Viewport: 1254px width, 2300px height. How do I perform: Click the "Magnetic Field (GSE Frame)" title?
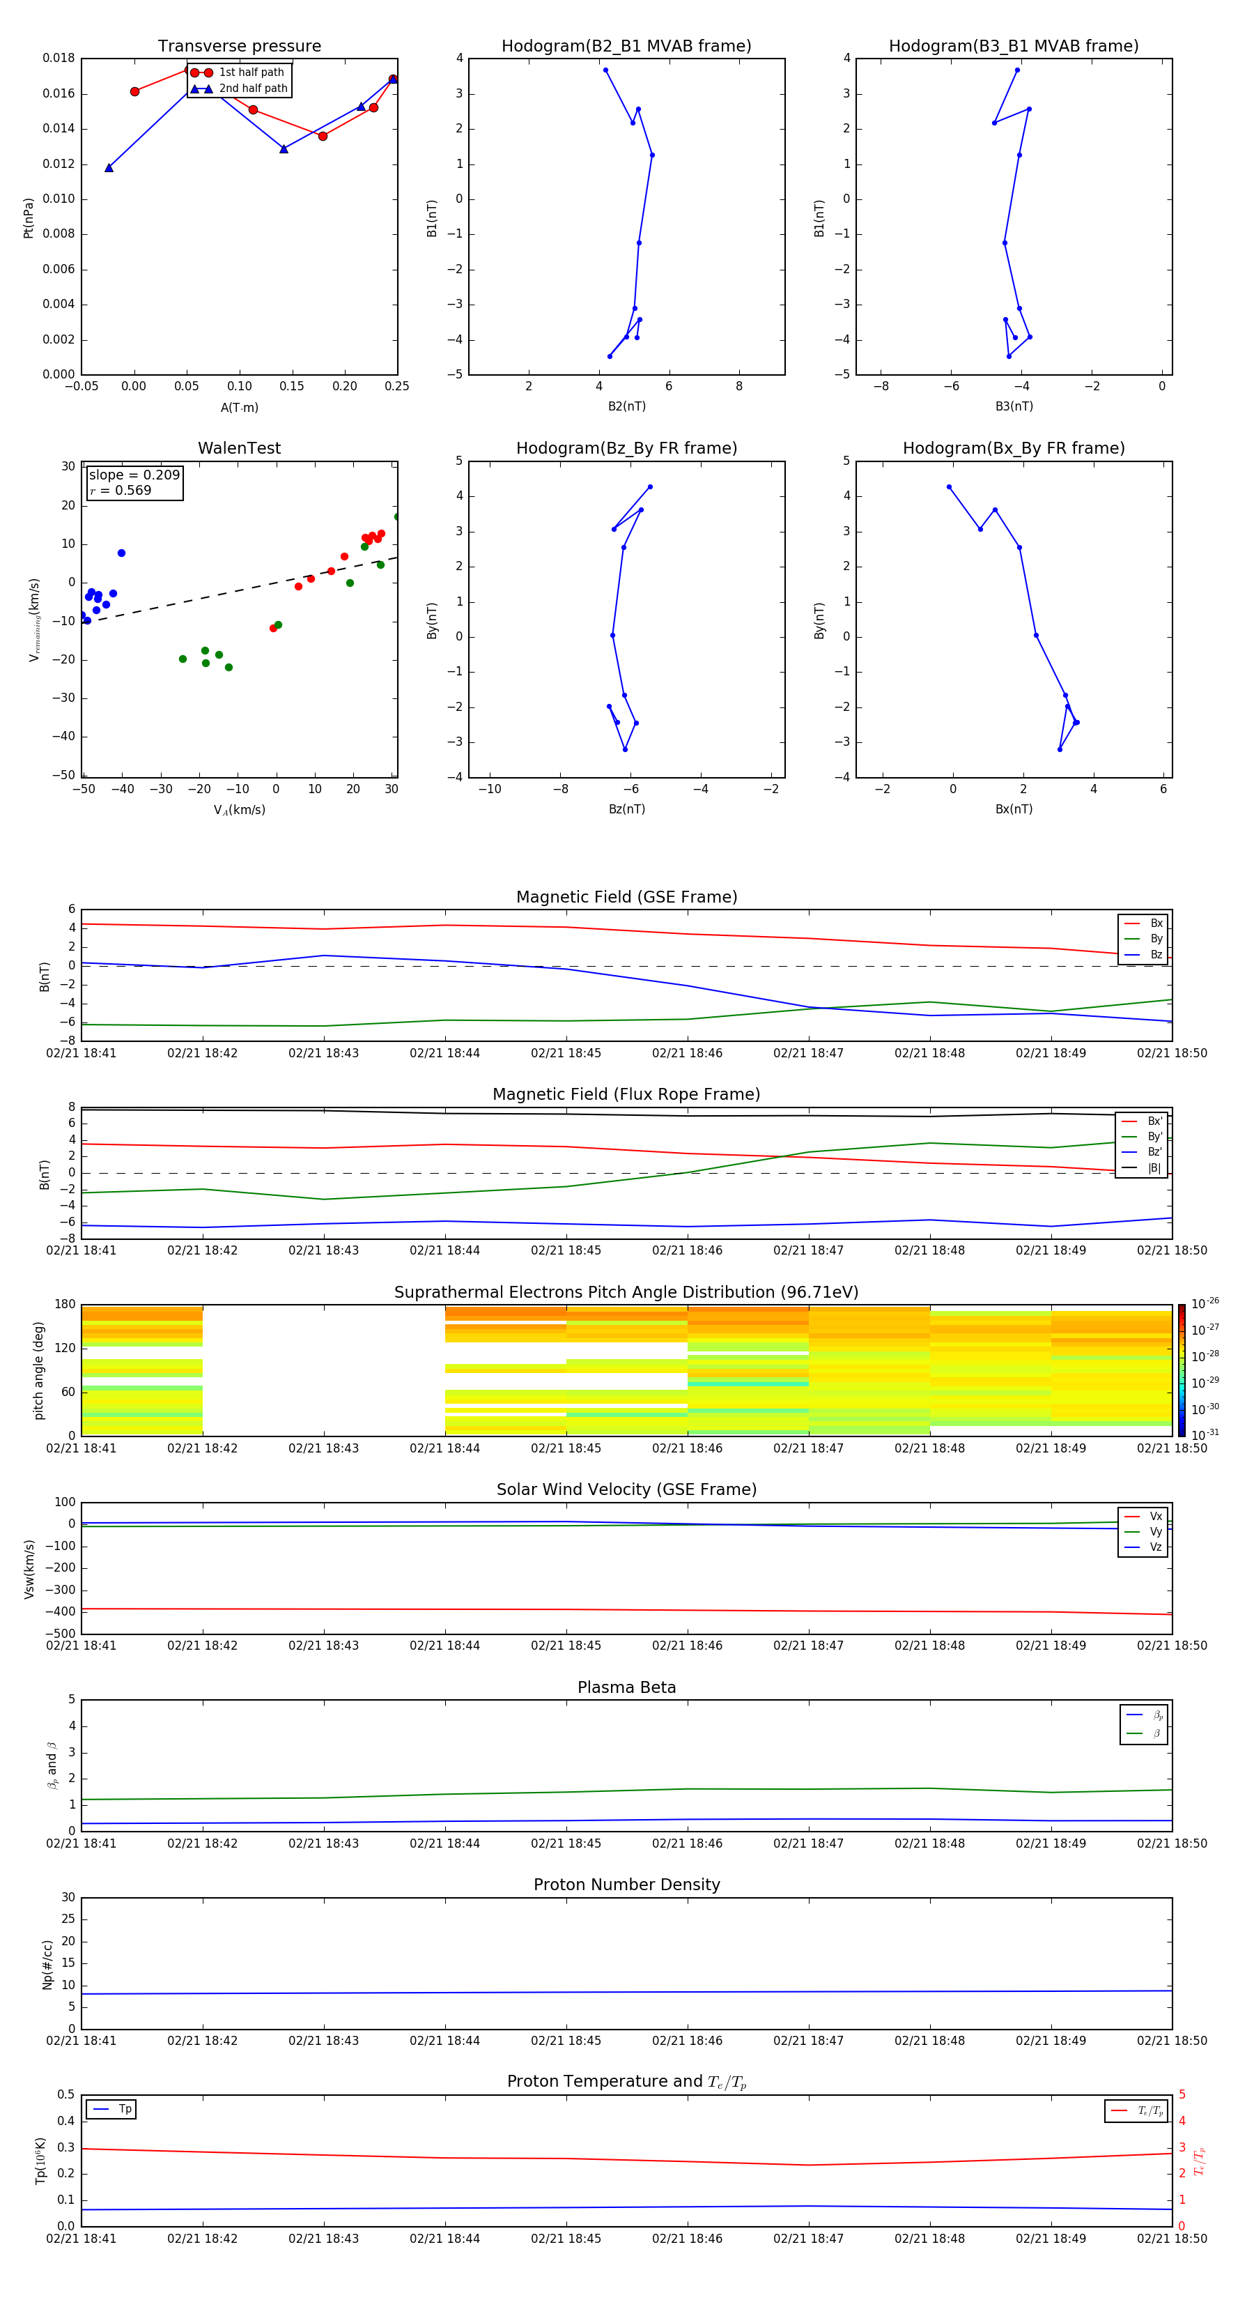(x=626, y=897)
